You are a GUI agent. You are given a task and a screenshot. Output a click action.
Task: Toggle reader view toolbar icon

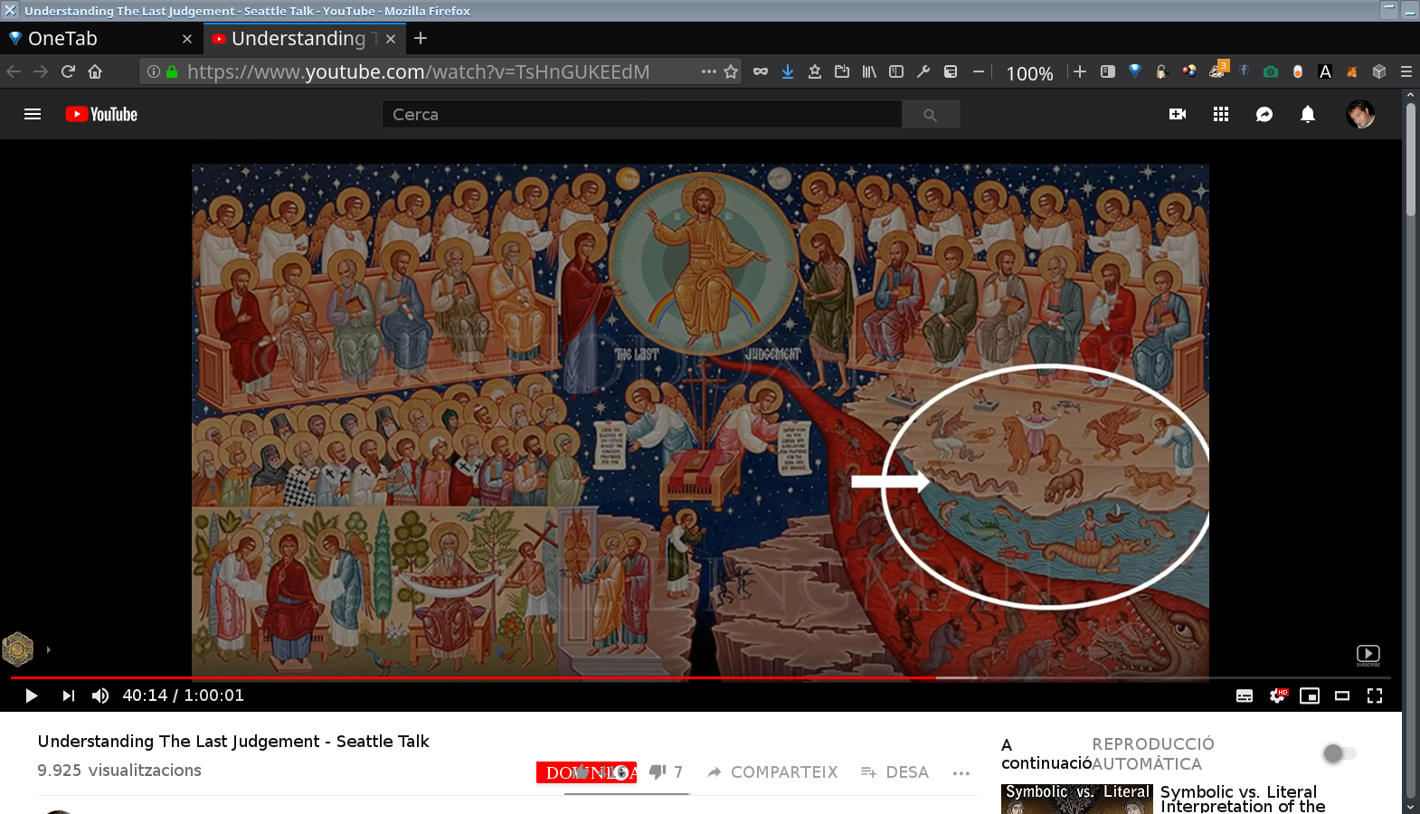point(1108,71)
